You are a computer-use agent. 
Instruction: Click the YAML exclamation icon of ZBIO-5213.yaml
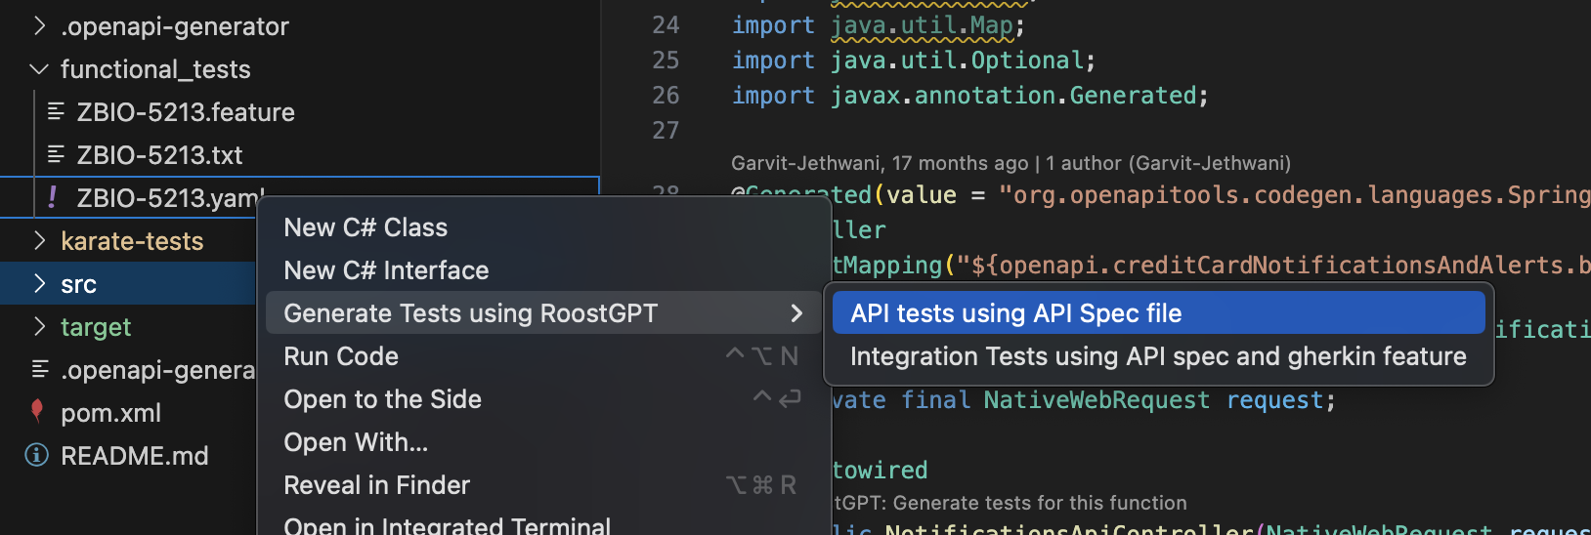click(x=52, y=197)
